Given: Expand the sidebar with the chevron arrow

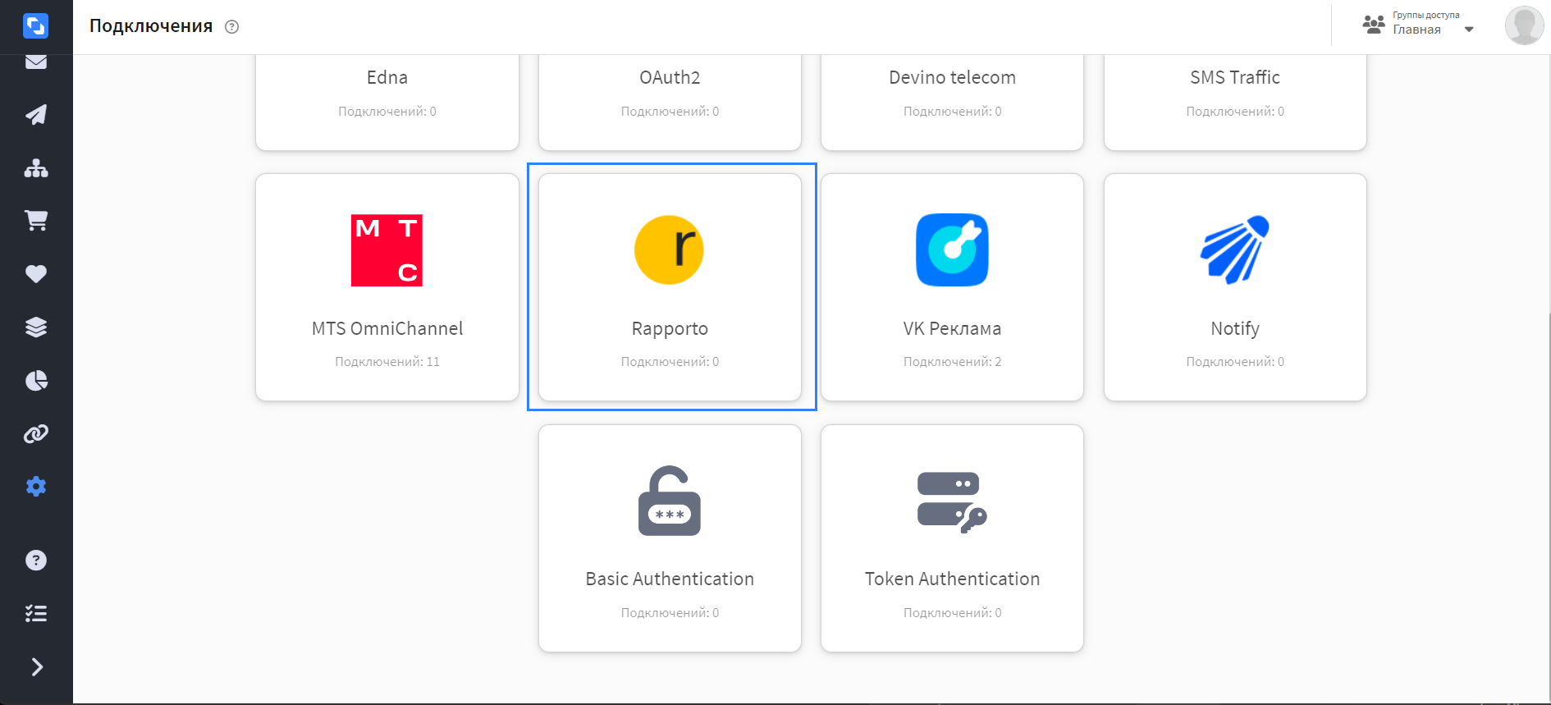Looking at the screenshot, I should [x=37, y=667].
